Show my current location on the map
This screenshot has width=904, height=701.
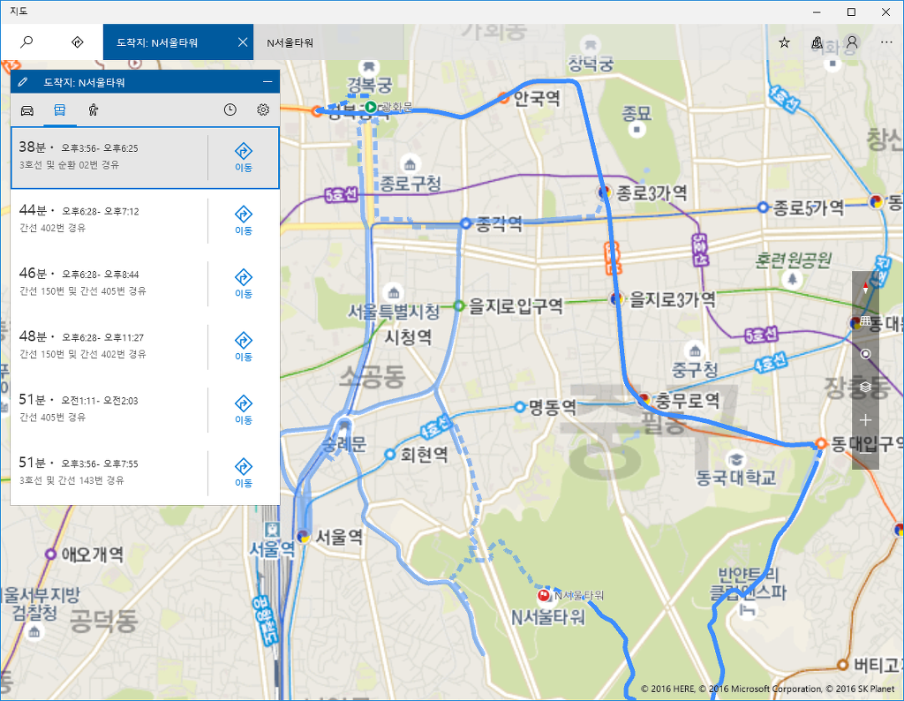[x=865, y=354]
